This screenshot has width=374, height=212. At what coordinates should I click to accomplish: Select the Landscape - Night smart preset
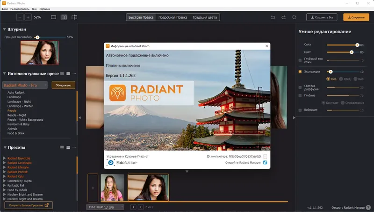(x=19, y=102)
